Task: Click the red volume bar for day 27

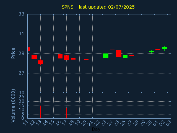Action: 132,110
